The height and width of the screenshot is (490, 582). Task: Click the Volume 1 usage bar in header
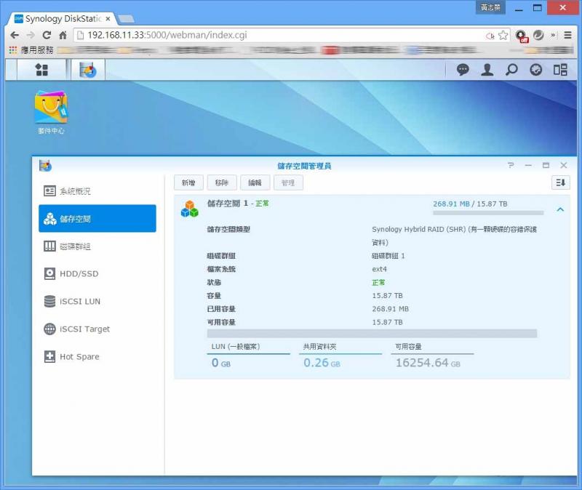[488, 213]
